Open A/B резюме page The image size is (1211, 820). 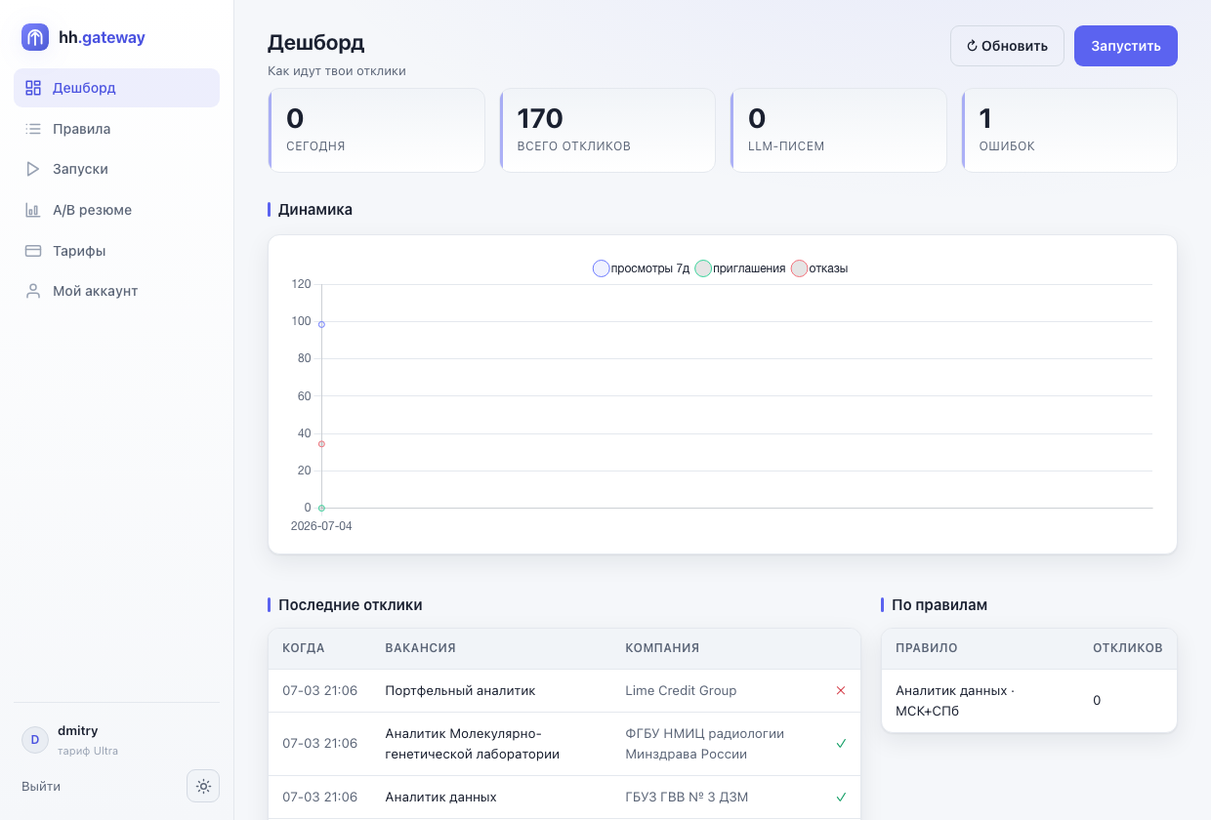116,210
